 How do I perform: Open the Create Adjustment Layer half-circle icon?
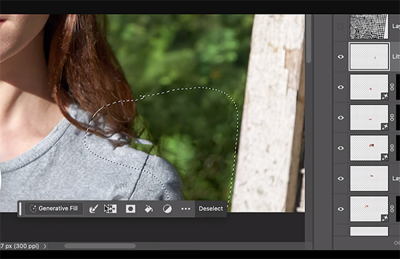click(167, 209)
